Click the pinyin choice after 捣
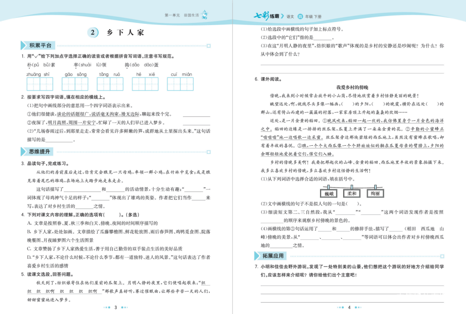The height and width of the screenshot is (314, 466). click(142, 65)
